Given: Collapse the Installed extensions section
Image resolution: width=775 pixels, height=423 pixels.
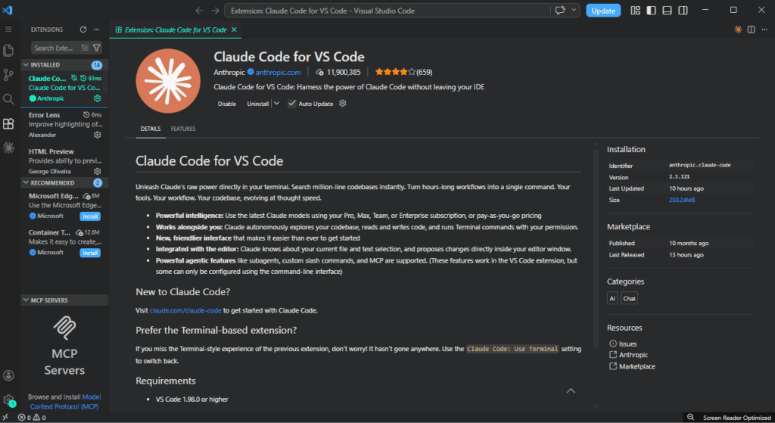Looking at the screenshot, I should click(64, 65).
